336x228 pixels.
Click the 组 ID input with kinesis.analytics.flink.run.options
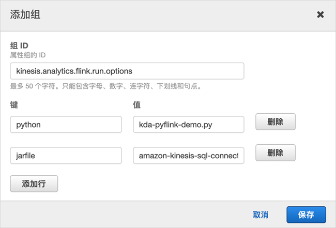[x=127, y=71]
